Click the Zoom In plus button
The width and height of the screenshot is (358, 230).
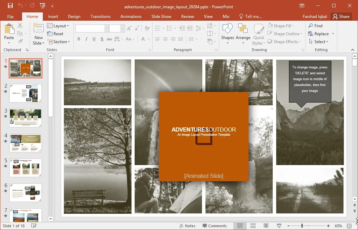point(328,226)
